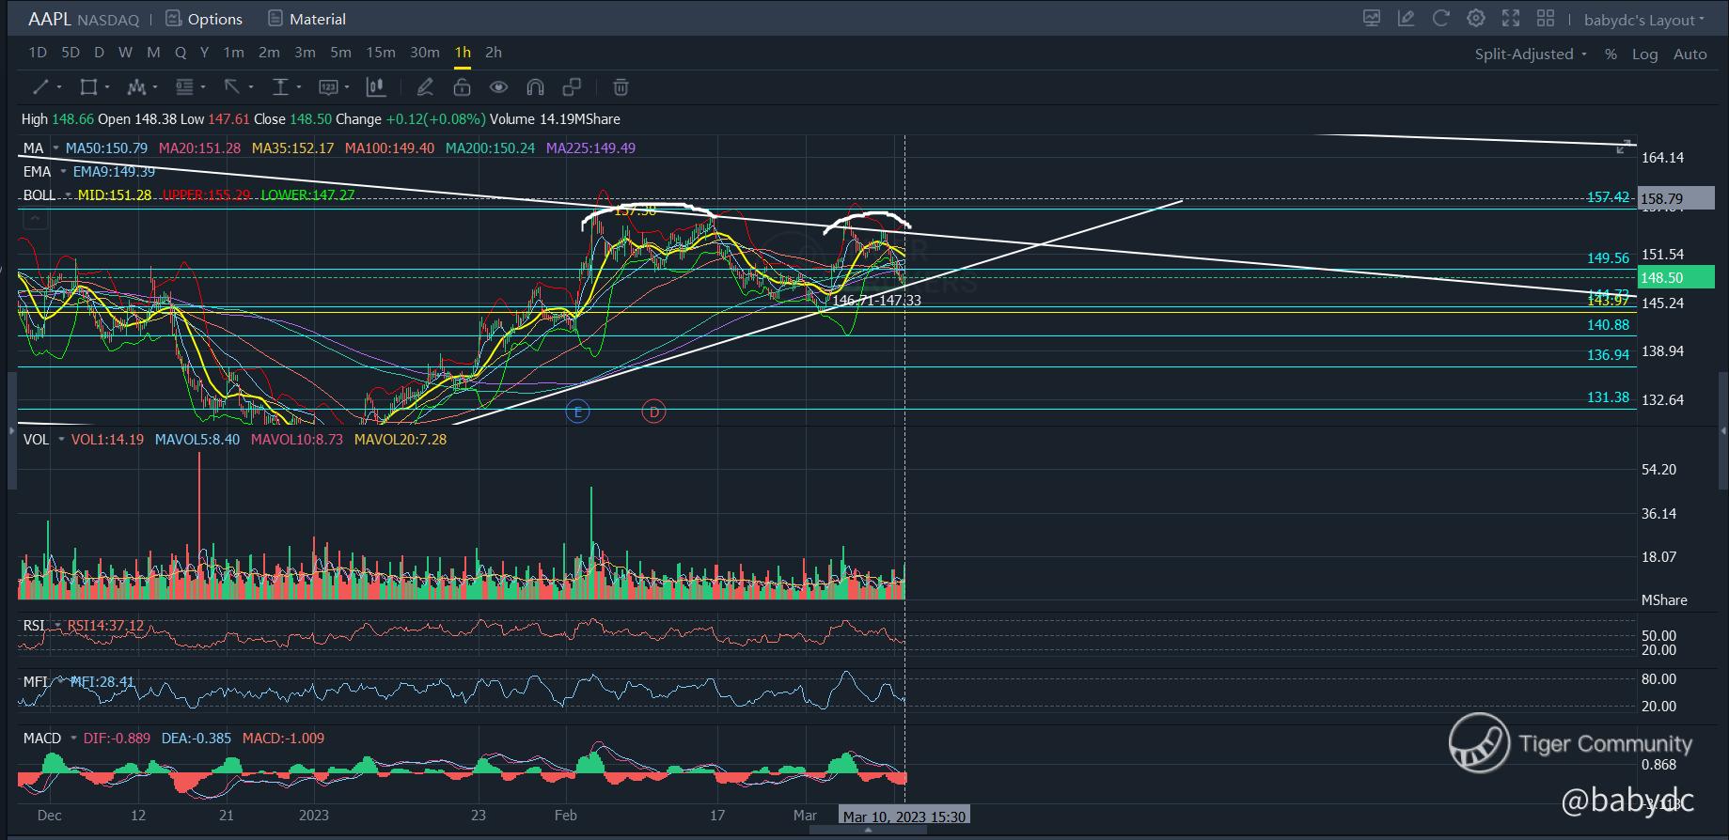Open chart settings gear
This screenshot has height=840, width=1729.
click(x=1476, y=18)
